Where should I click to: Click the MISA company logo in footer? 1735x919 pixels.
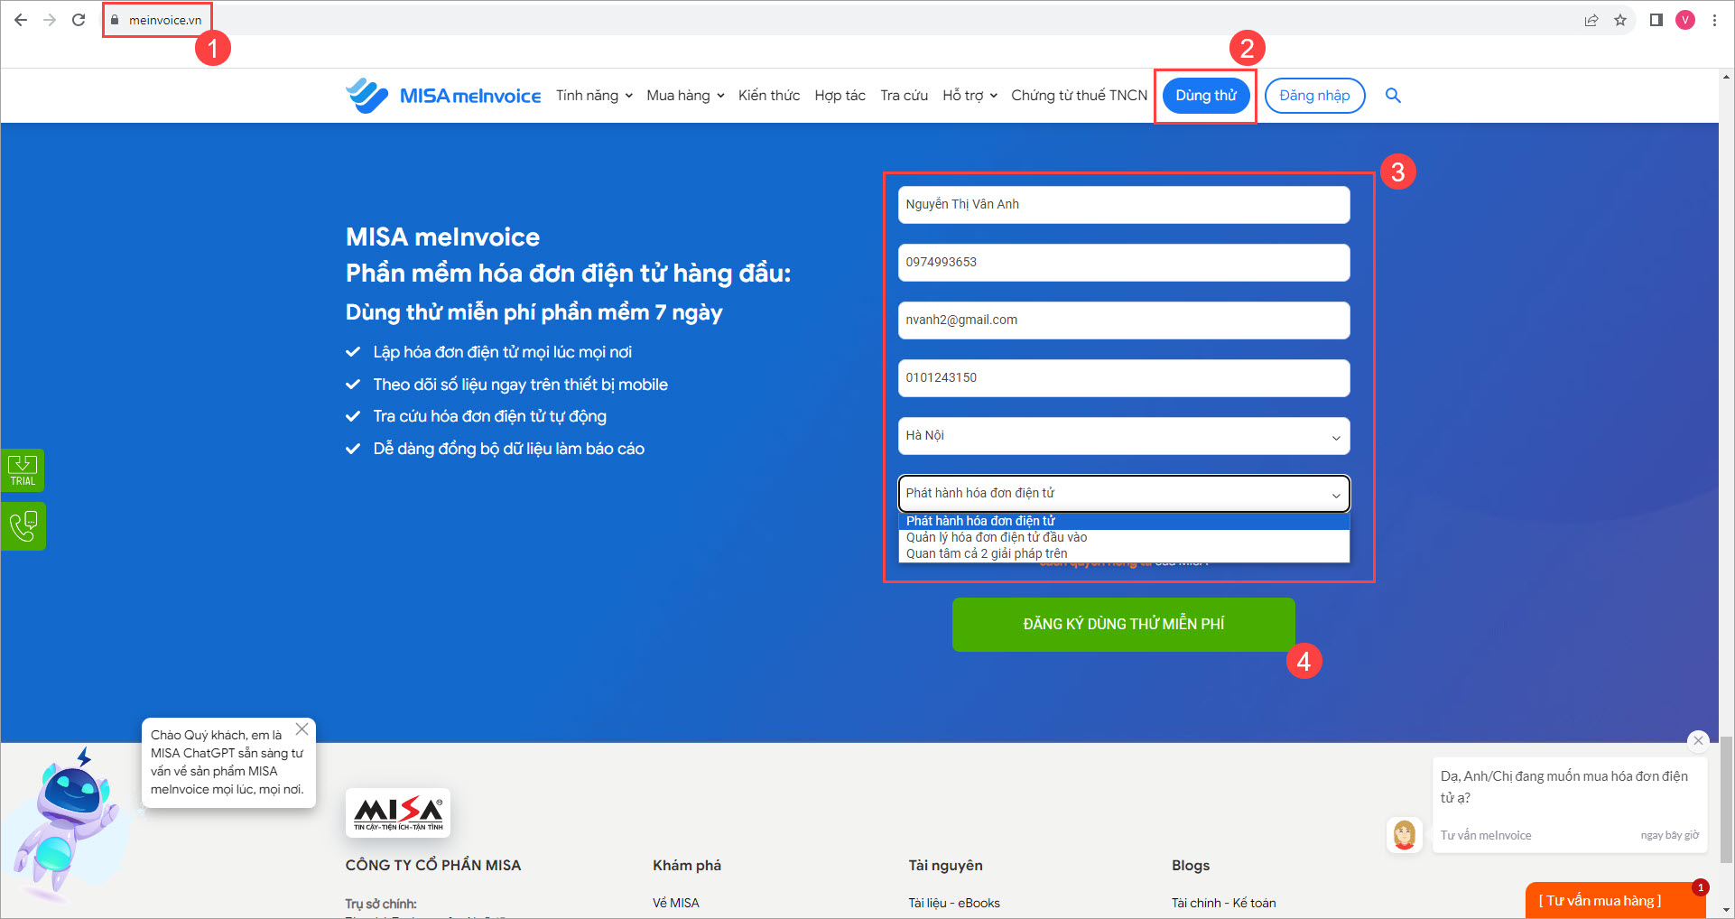(398, 812)
